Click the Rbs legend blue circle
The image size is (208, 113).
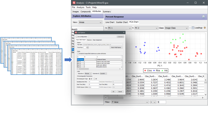pyautogui.click(x=154, y=71)
